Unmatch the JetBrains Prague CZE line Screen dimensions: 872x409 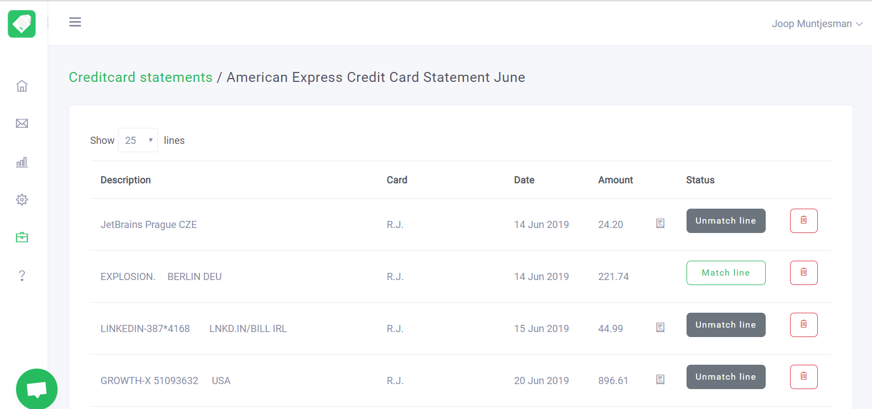click(x=725, y=221)
